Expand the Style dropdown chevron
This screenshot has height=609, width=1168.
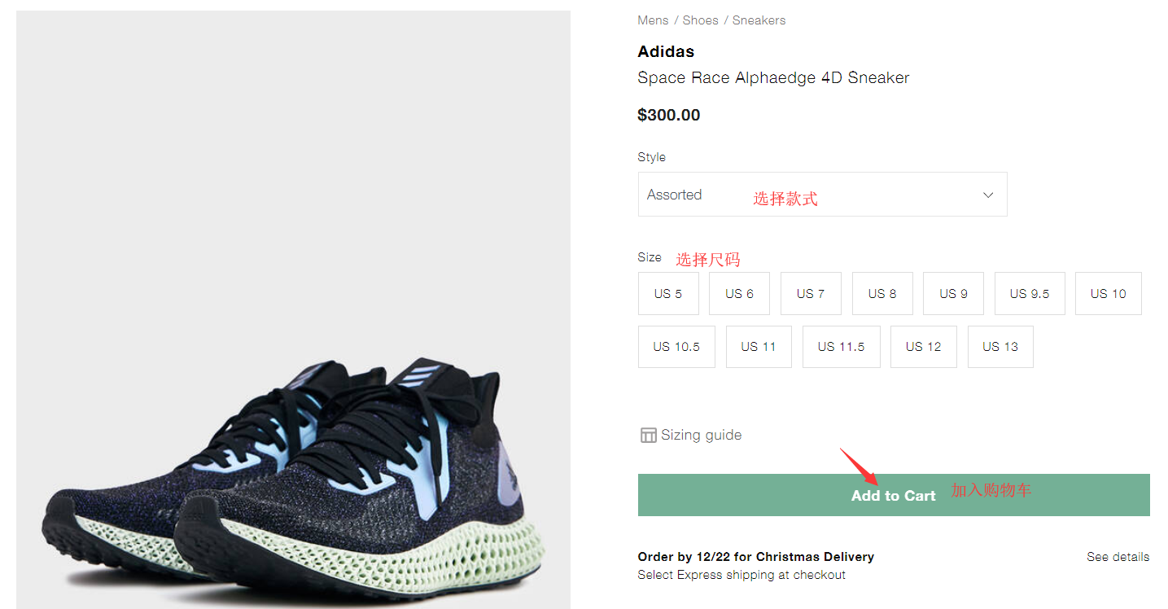click(988, 195)
